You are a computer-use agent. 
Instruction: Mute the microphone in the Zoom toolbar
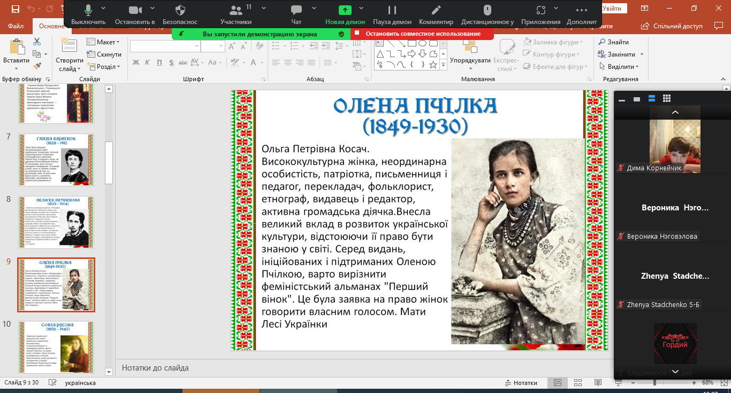tap(88, 11)
